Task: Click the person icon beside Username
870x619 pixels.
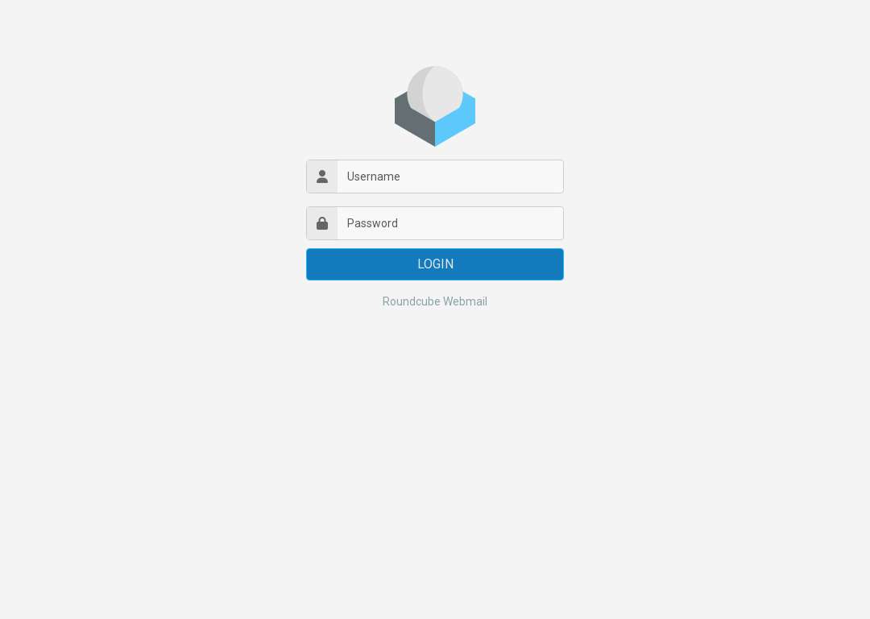Action: click(321, 177)
